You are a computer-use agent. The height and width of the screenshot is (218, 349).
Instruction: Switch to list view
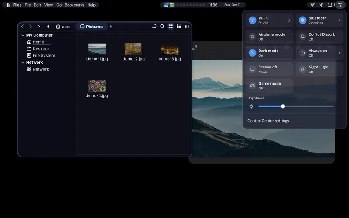click(179, 27)
